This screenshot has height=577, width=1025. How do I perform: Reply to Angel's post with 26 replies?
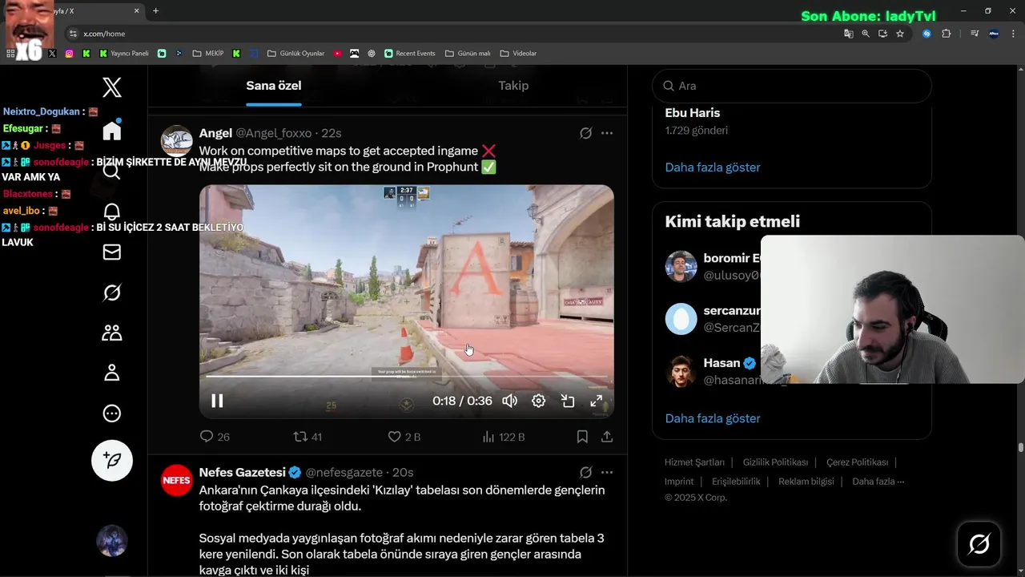tap(214, 437)
